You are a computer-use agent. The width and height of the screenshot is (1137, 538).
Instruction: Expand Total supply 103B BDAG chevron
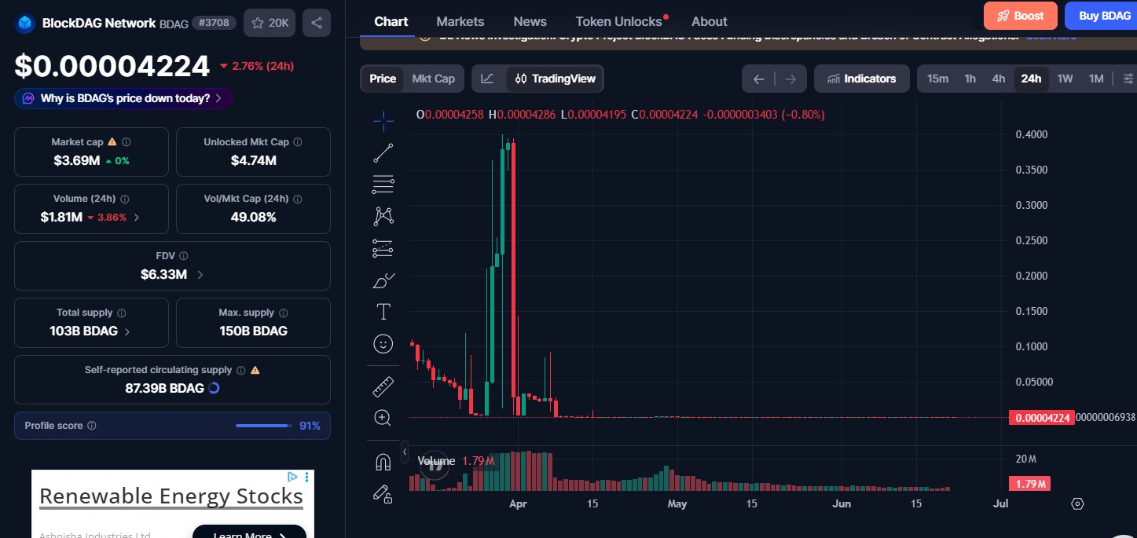point(127,331)
